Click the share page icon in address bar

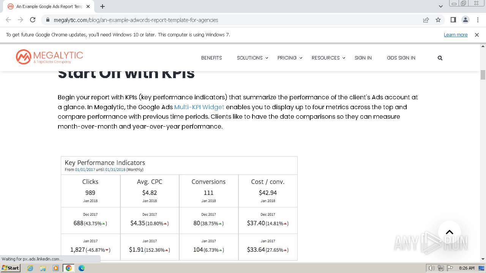(426, 20)
